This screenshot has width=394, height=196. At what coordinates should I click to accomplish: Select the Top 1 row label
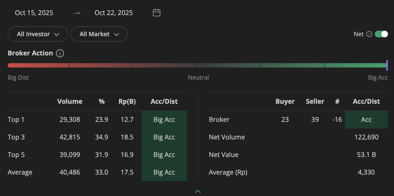[x=16, y=120]
